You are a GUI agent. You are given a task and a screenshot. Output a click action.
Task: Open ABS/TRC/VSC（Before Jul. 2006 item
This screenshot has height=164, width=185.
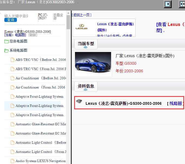click(x=40, y=60)
